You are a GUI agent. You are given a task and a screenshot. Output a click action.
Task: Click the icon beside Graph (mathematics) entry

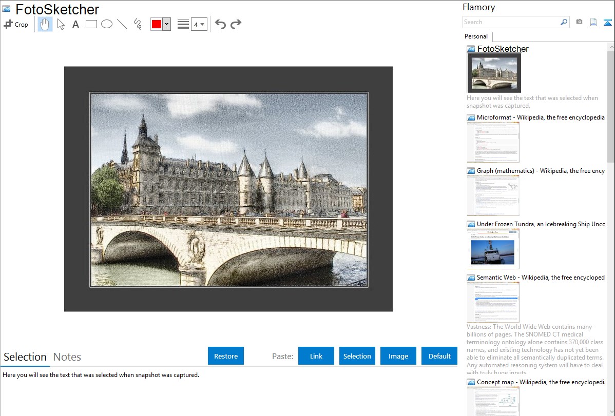(x=471, y=171)
